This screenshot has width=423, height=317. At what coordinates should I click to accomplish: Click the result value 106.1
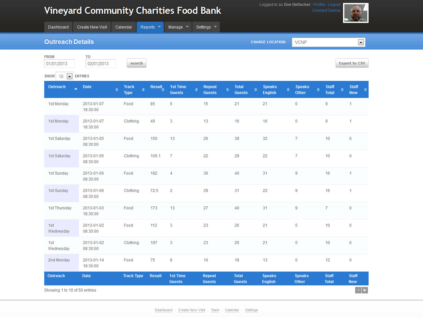[155, 156]
